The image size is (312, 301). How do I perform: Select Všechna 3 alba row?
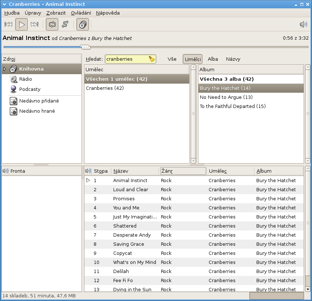point(251,79)
